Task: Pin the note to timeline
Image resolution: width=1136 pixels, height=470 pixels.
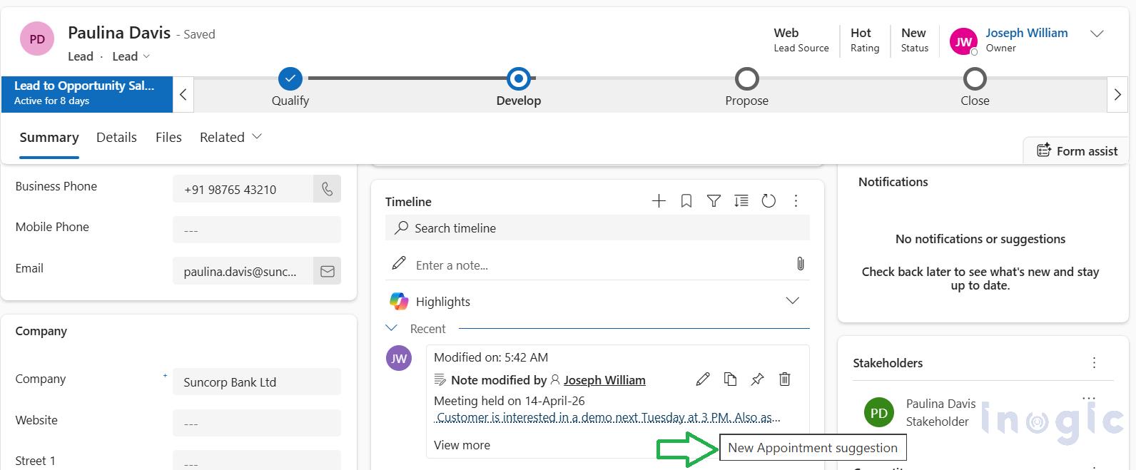Action: 757,379
